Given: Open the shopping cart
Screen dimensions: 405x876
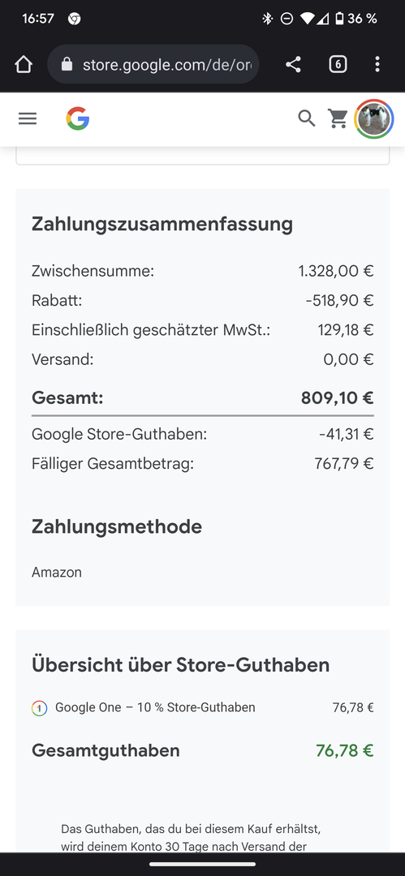Looking at the screenshot, I should click(338, 118).
